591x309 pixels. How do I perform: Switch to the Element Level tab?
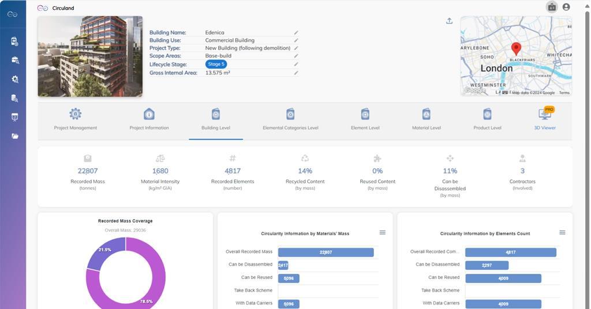pyautogui.click(x=365, y=120)
